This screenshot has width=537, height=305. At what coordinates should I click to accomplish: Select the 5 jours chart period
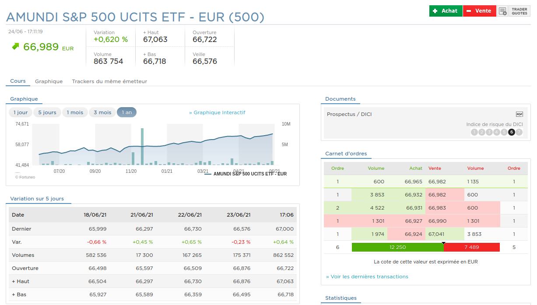click(x=47, y=112)
